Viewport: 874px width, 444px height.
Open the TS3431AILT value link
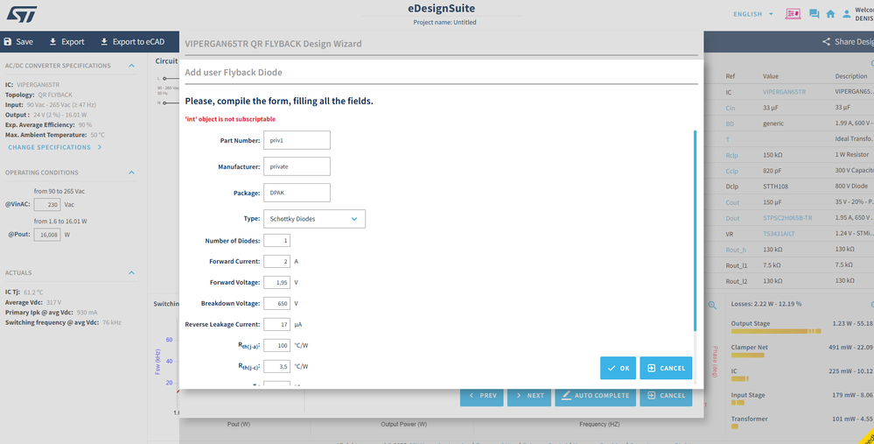(x=779, y=235)
